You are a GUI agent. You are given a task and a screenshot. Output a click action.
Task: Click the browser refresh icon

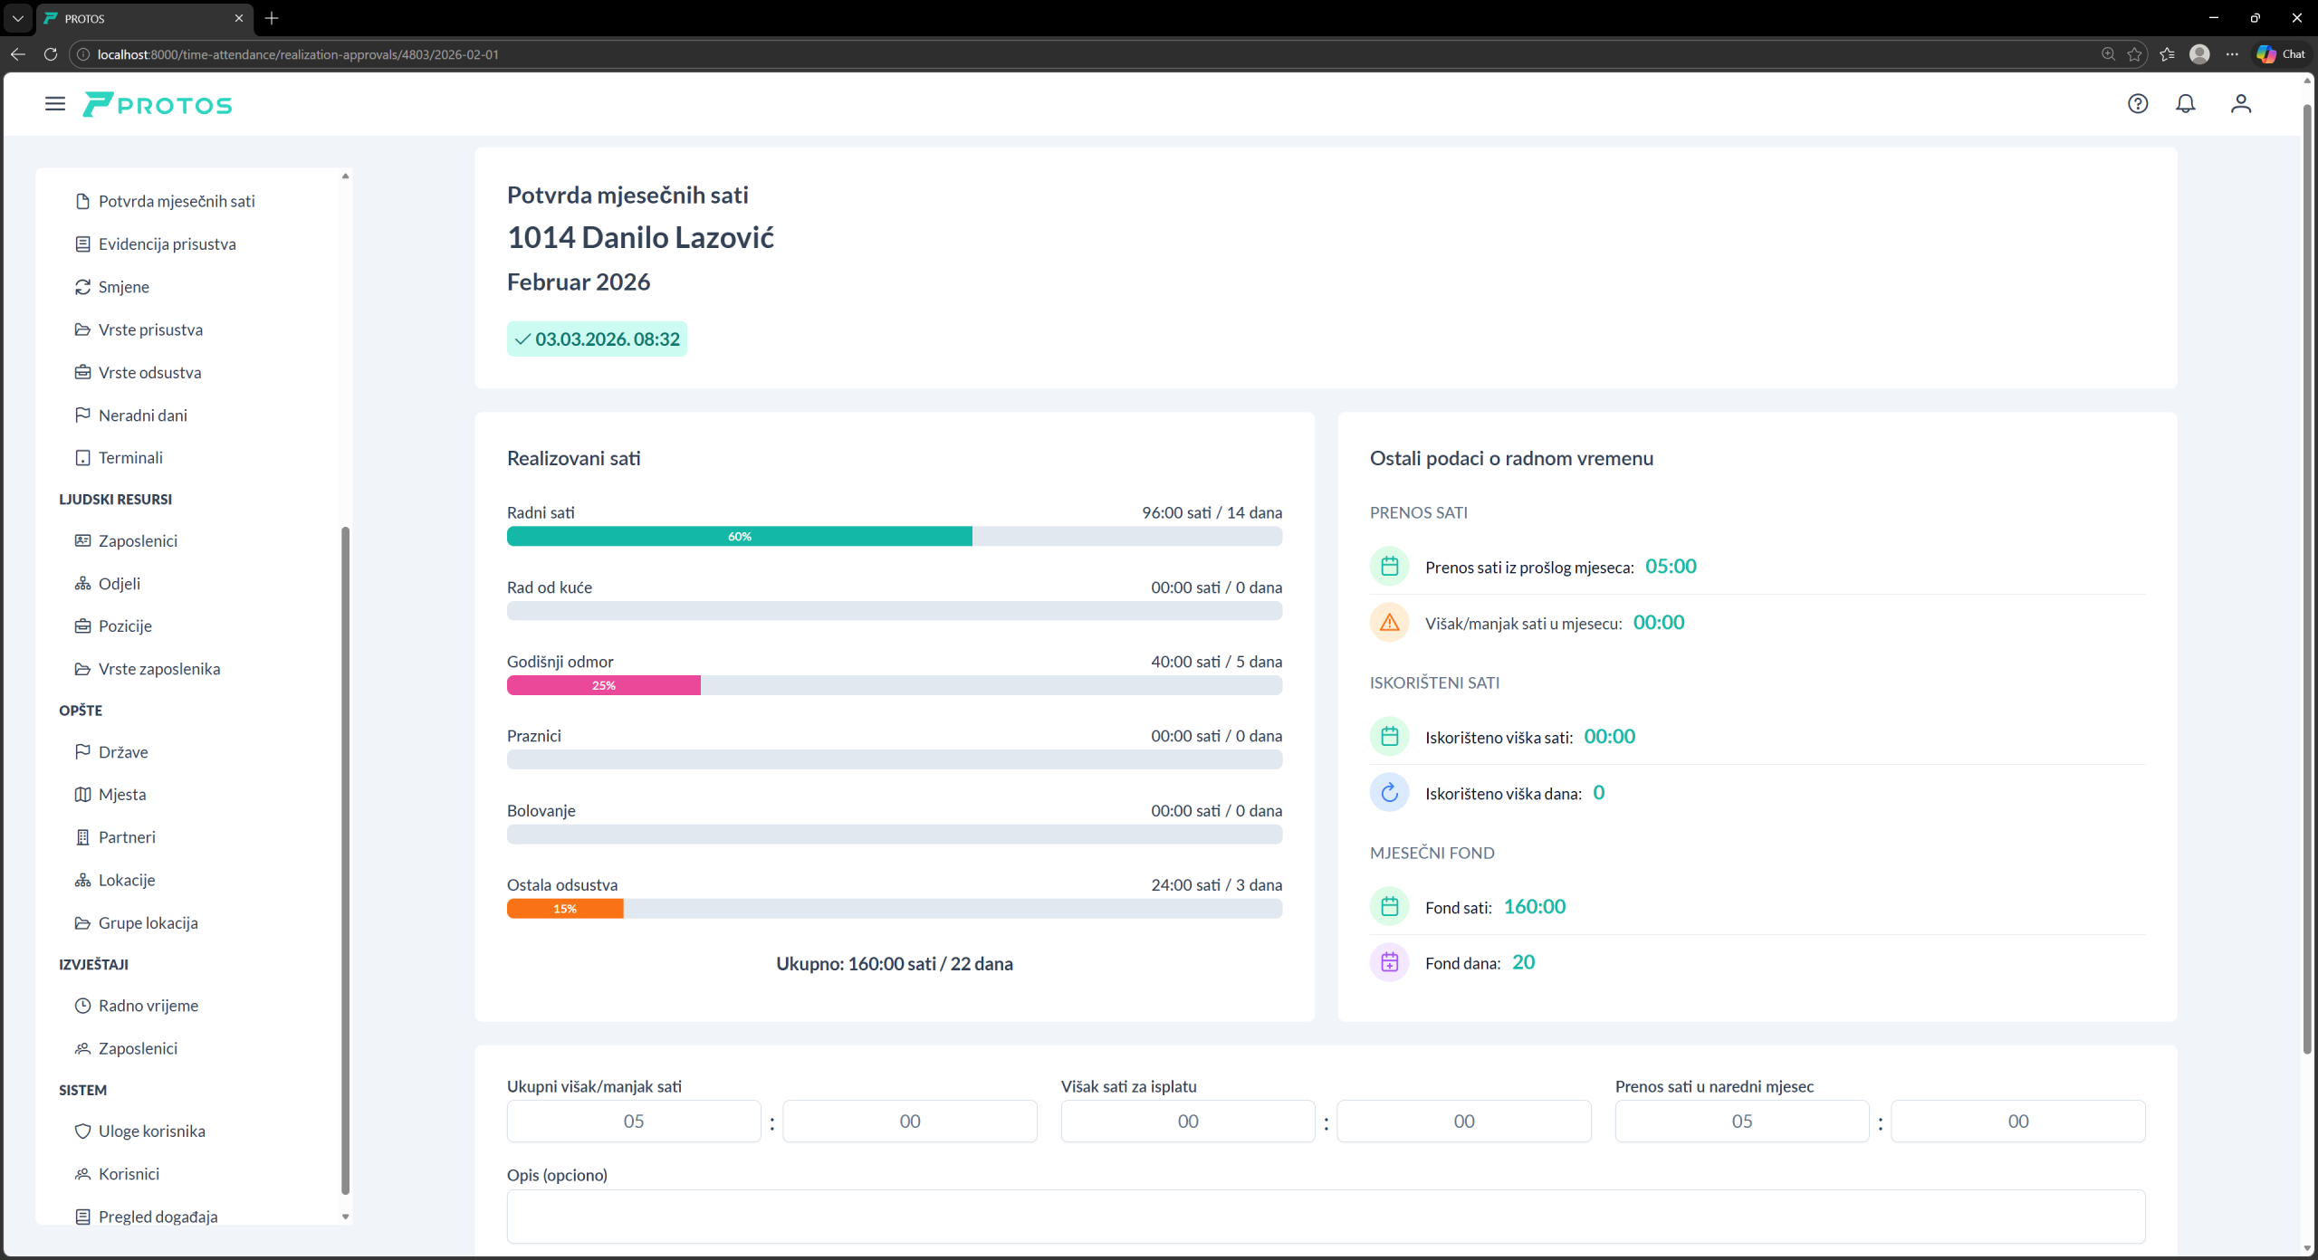pyautogui.click(x=51, y=54)
